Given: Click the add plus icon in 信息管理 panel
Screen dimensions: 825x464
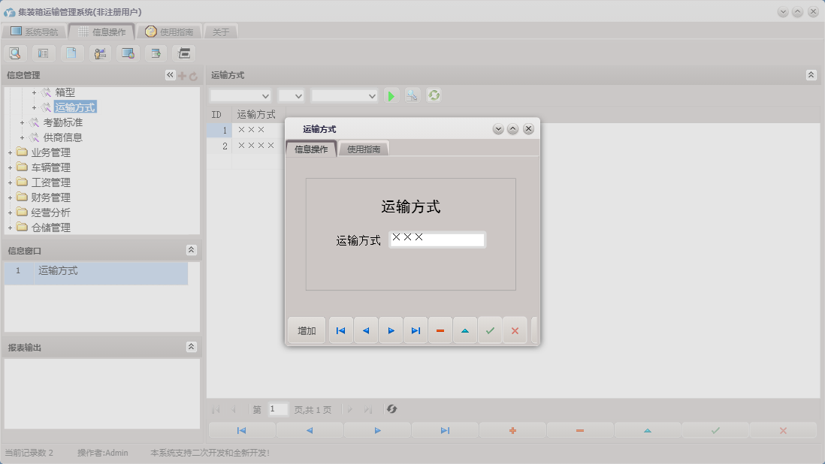Looking at the screenshot, I should click(x=183, y=75).
